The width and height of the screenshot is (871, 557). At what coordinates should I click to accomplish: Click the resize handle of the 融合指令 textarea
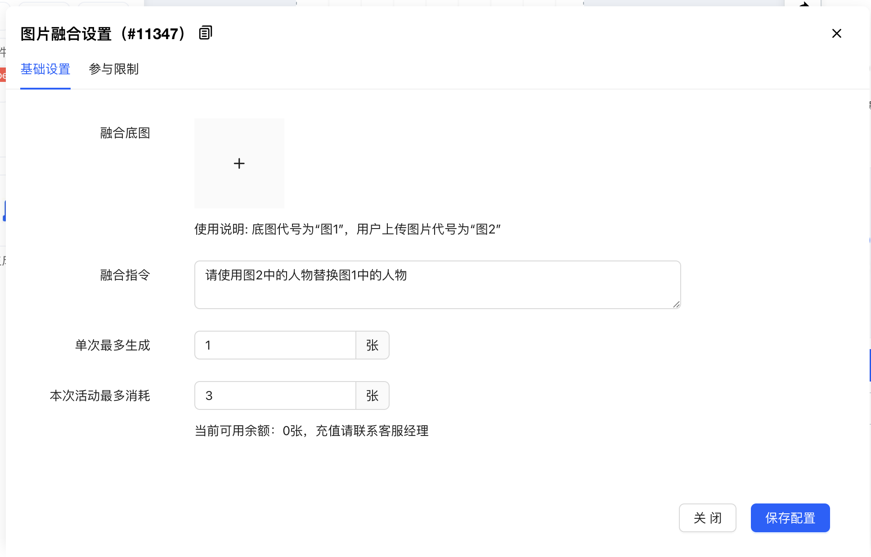676,304
